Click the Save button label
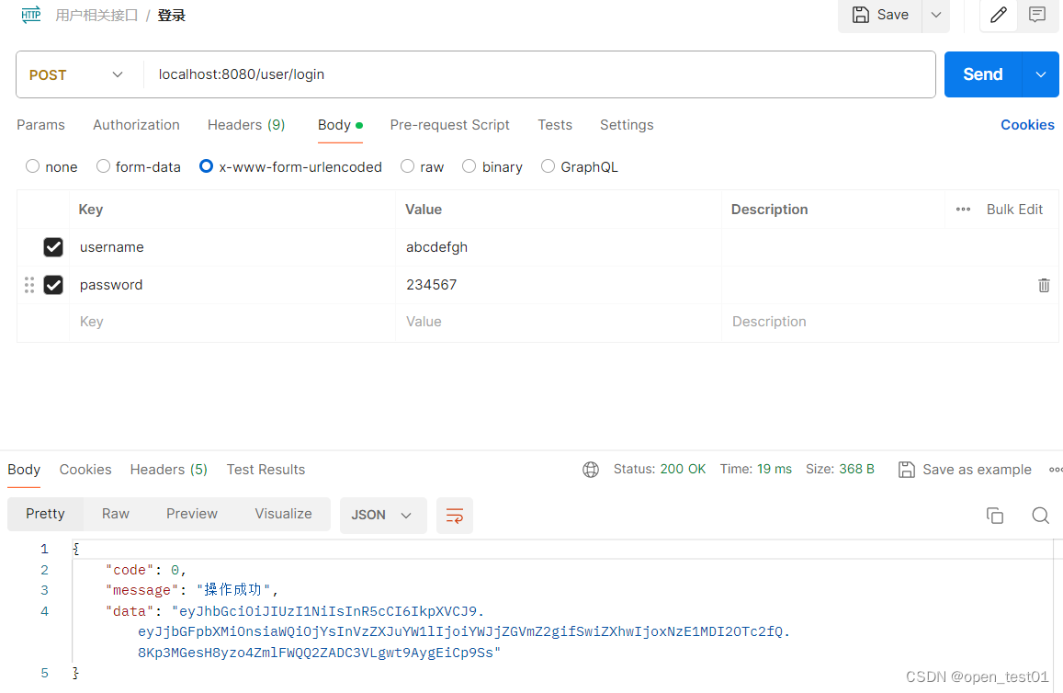 pos(893,15)
